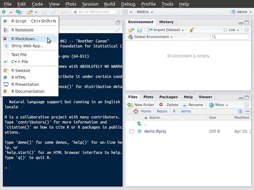Switch to the History tab
This screenshot has width=254, height=190.
click(166, 22)
